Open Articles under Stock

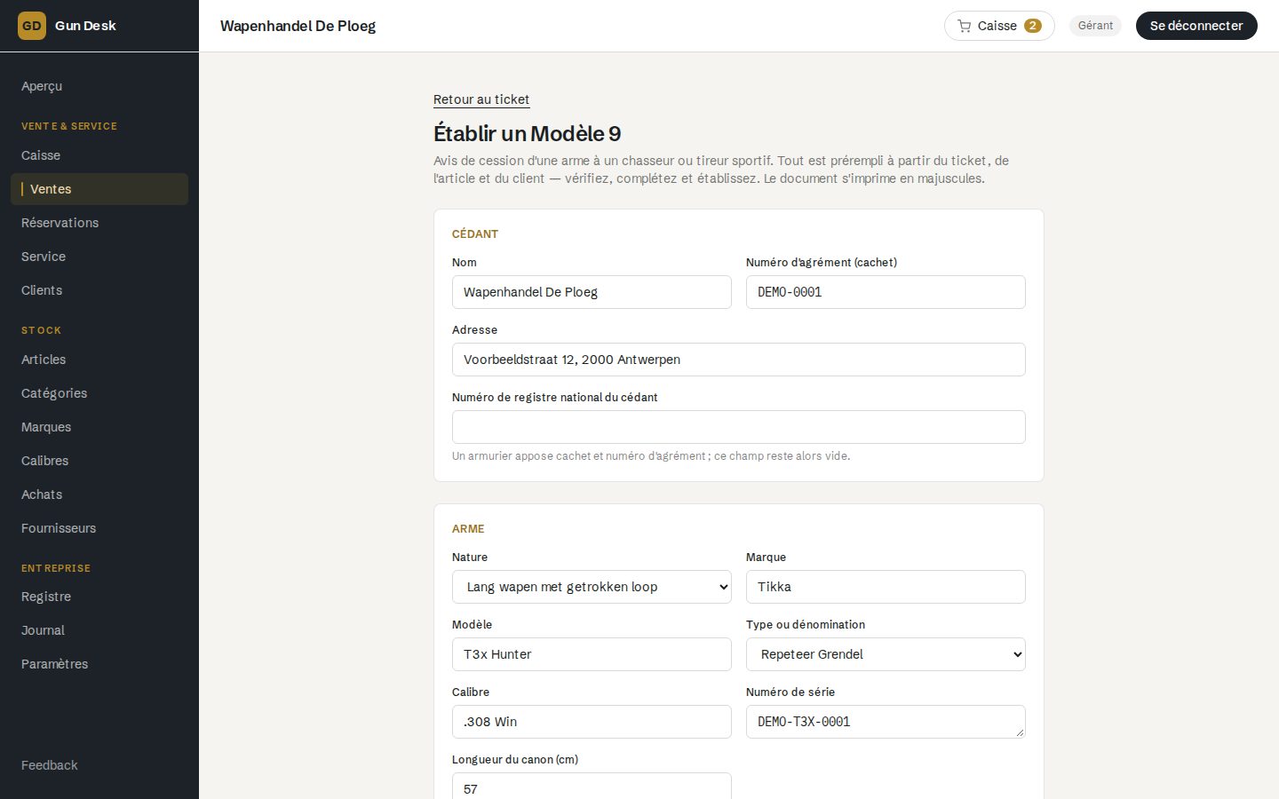99,360
